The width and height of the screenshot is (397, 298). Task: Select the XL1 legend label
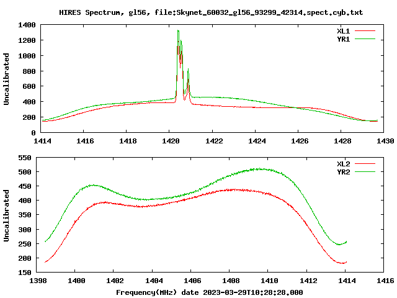343,31
